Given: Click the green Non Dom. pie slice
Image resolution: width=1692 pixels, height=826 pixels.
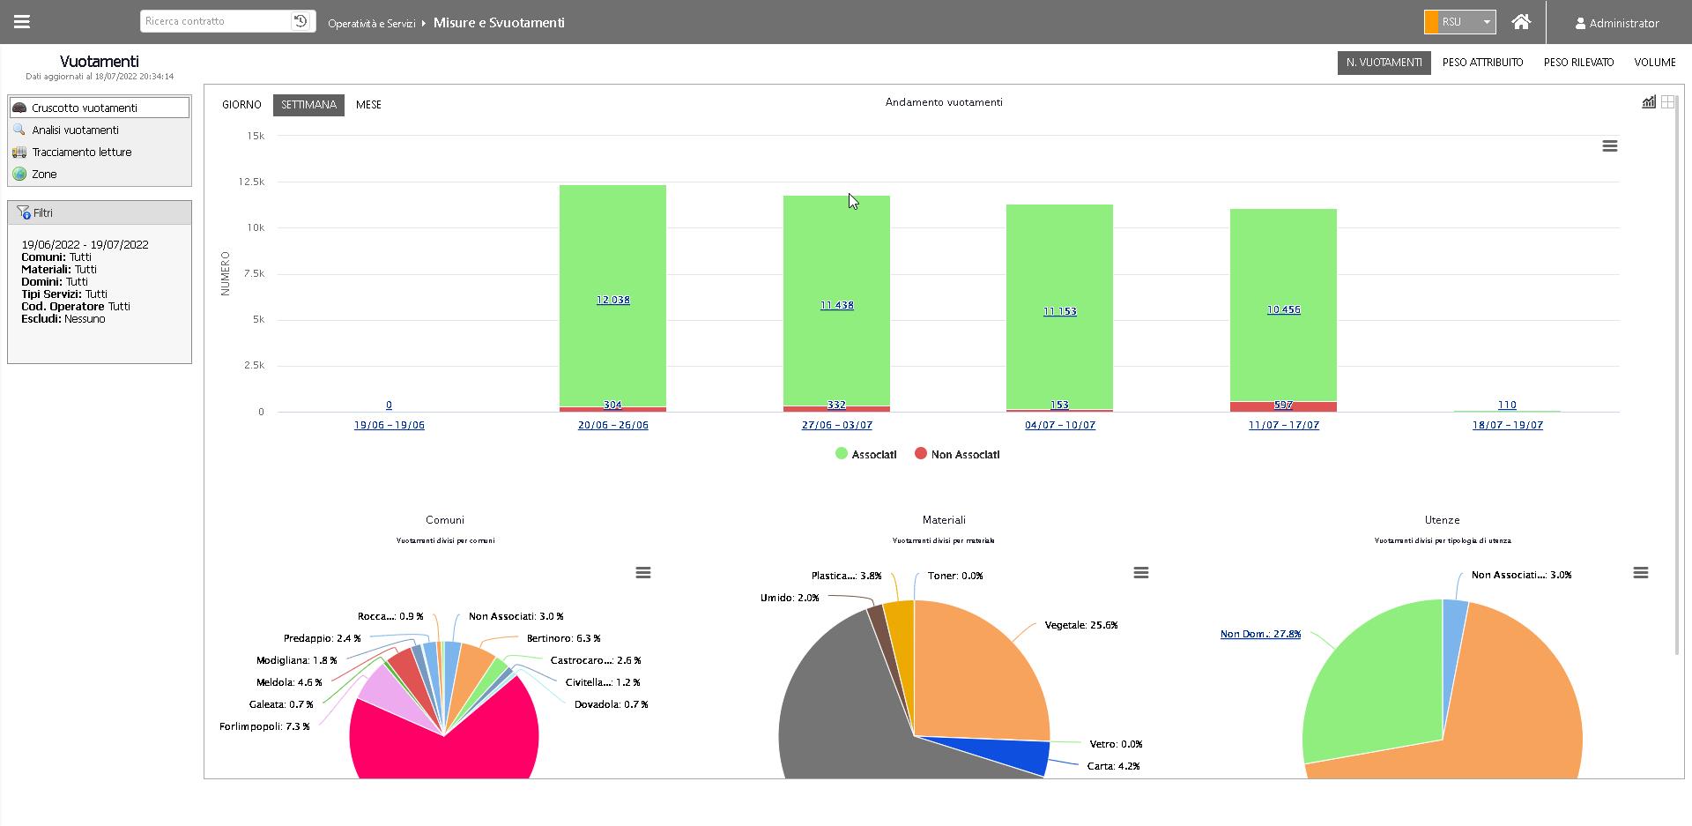Looking at the screenshot, I should (1375, 688).
